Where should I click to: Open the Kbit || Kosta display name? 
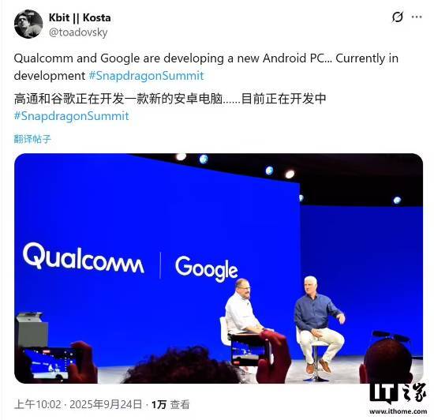(80, 17)
